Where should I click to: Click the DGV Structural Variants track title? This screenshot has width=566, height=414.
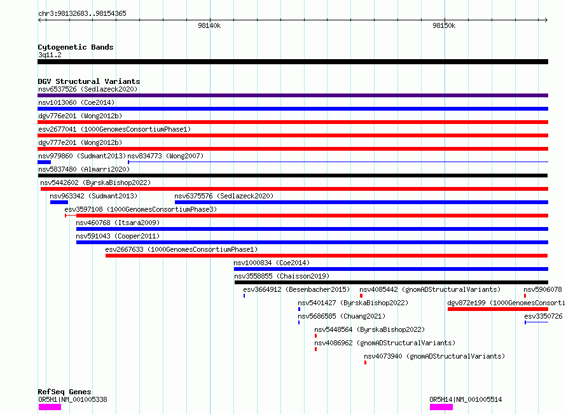[x=89, y=81]
